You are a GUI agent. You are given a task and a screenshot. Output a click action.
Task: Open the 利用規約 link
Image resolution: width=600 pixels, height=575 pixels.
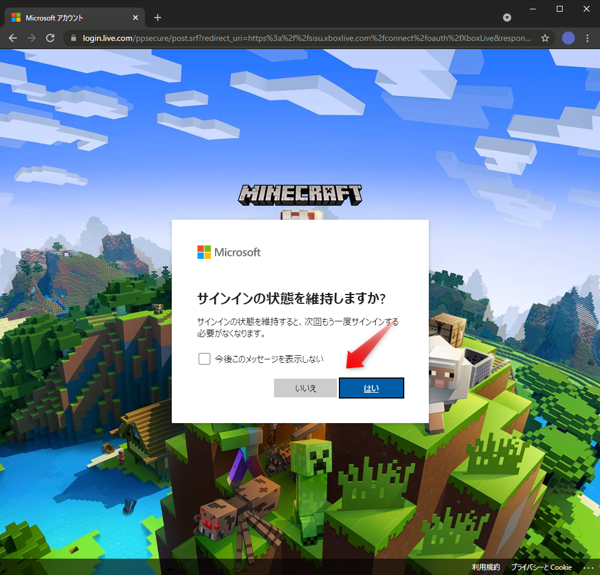click(x=486, y=567)
